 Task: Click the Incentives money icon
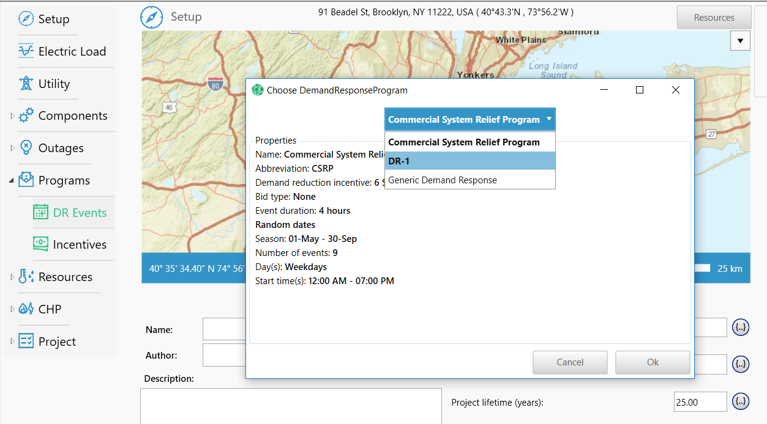(x=40, y=244)
